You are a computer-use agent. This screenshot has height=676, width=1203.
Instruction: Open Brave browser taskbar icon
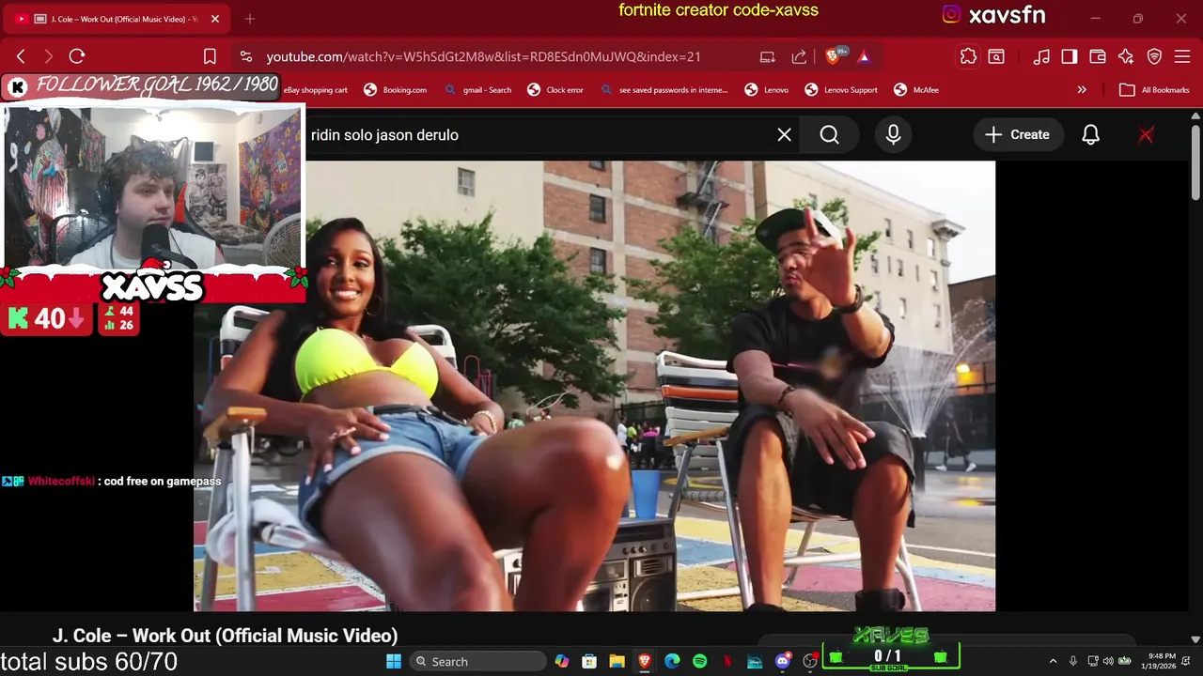(x=645, y=662)
